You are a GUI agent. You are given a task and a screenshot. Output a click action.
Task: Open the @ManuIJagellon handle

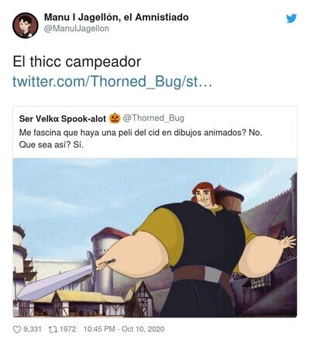pyautogui.click(x=77, y=28)
